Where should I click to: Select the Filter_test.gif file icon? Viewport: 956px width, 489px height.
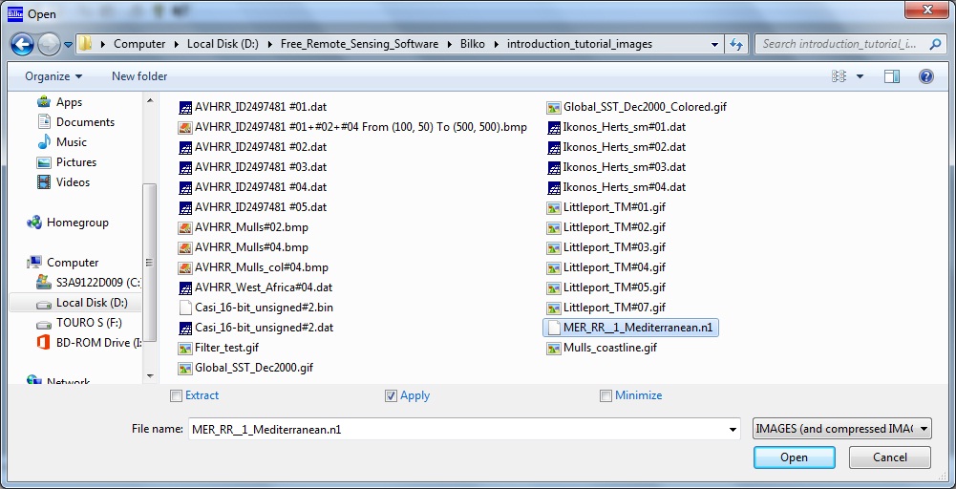pos(185,348)
